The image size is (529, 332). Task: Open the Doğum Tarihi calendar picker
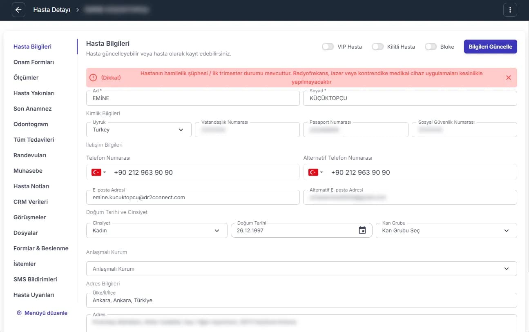362,230
